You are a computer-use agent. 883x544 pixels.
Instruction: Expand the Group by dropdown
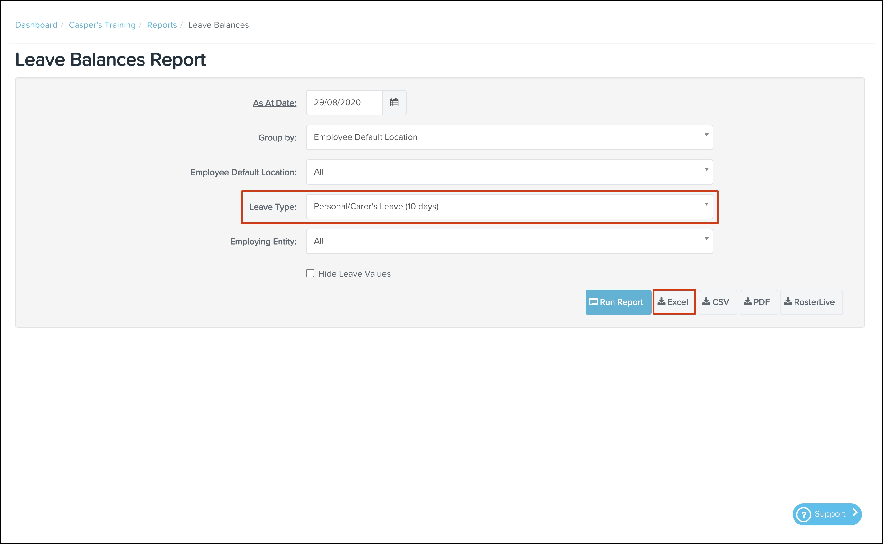(509, 137)
